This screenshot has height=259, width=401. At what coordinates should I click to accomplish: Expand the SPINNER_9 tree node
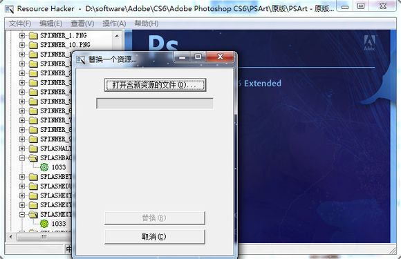(x=22, y=140)
